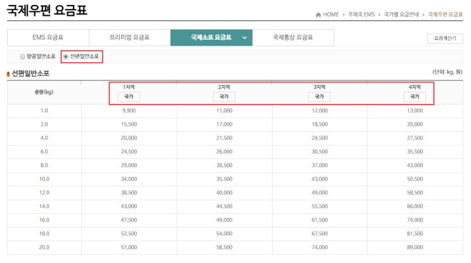Screen dimensions: 471x263
Task: Click the 44,500 rate cell
Action: click(x=224, y=206)
